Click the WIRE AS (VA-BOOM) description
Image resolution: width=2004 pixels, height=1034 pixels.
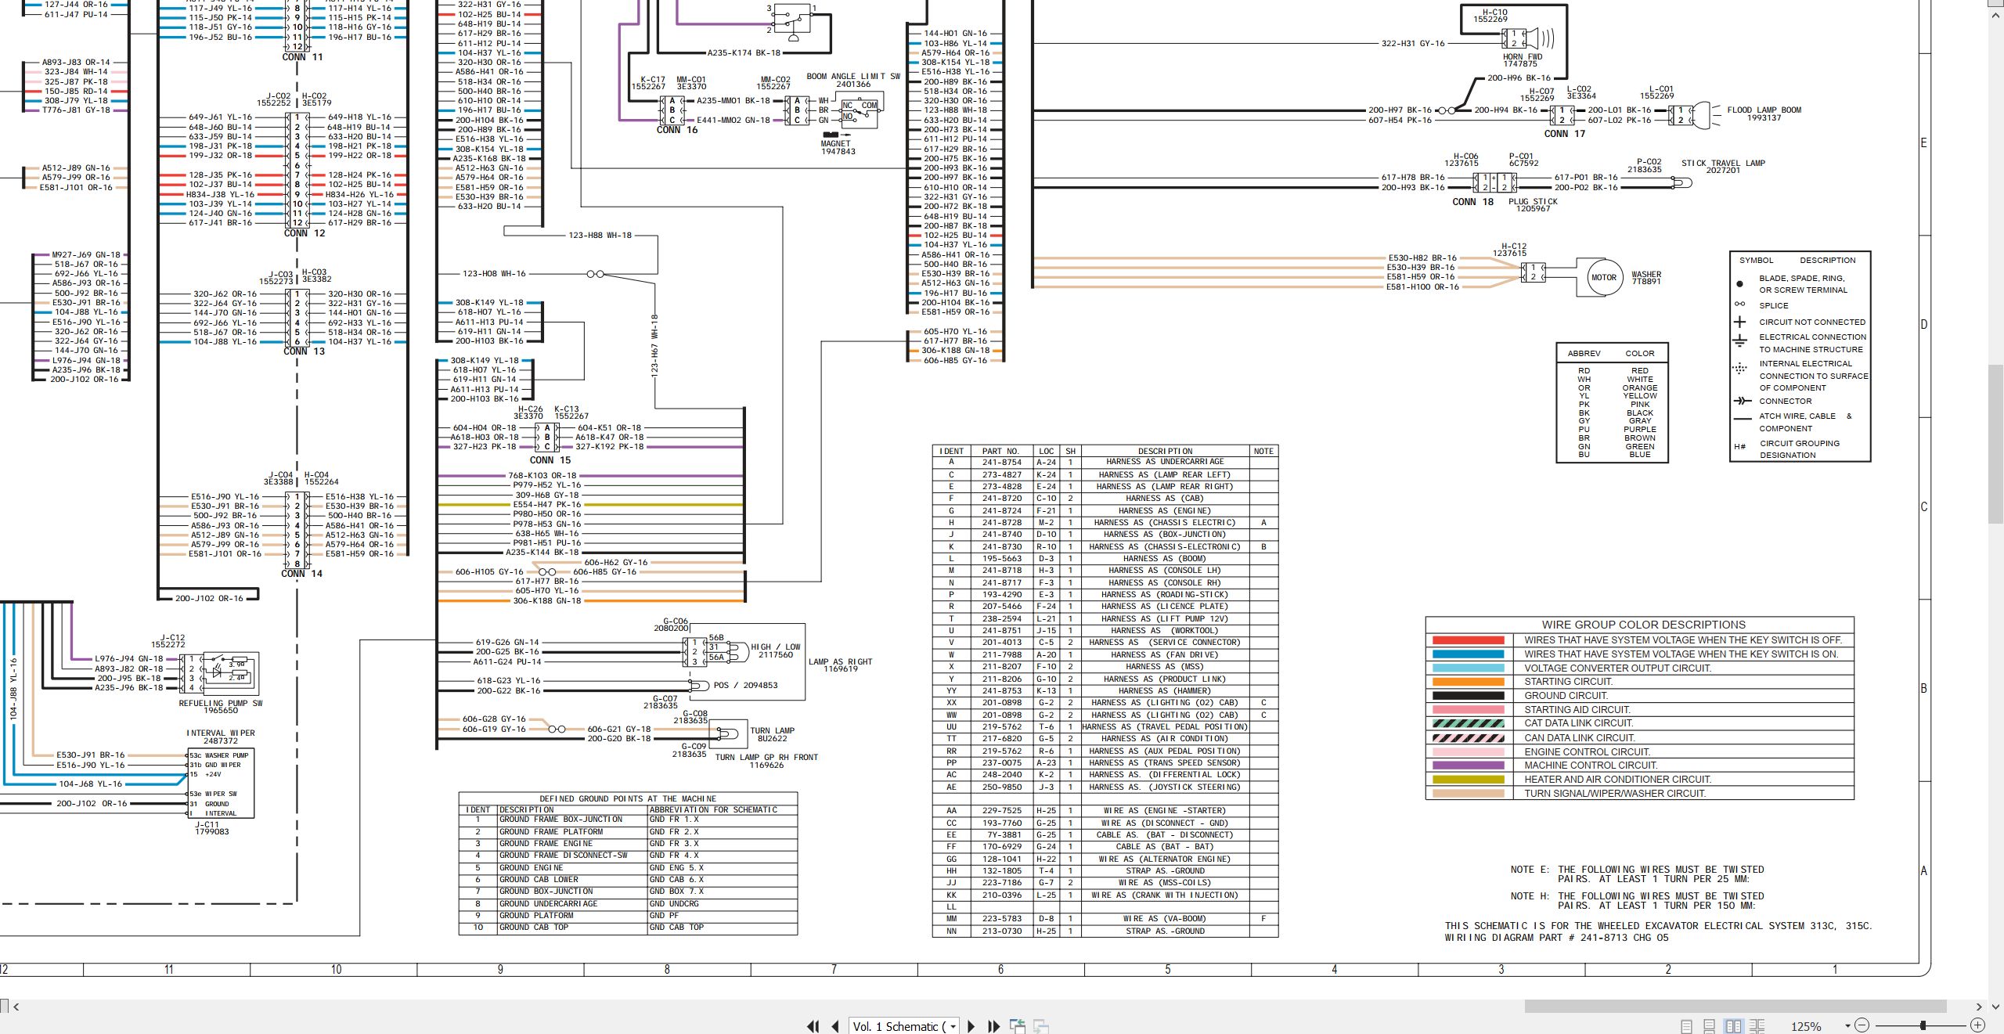pos(1164,919)
